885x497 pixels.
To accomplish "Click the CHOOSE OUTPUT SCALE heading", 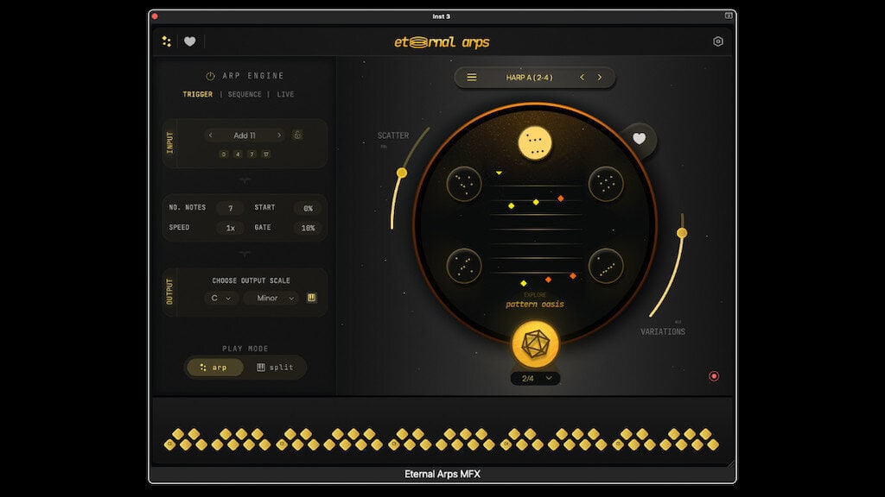I will [251, 280].
